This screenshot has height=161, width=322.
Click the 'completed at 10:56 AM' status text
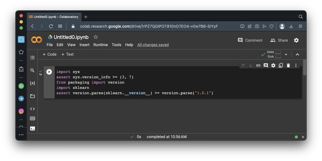point(167,137)
